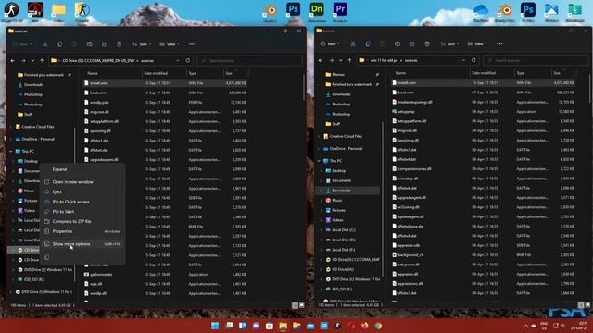The height and width of the screenshot is (333, 593).
Task: Sort by Name column in right window
Action: pos(430,73)
